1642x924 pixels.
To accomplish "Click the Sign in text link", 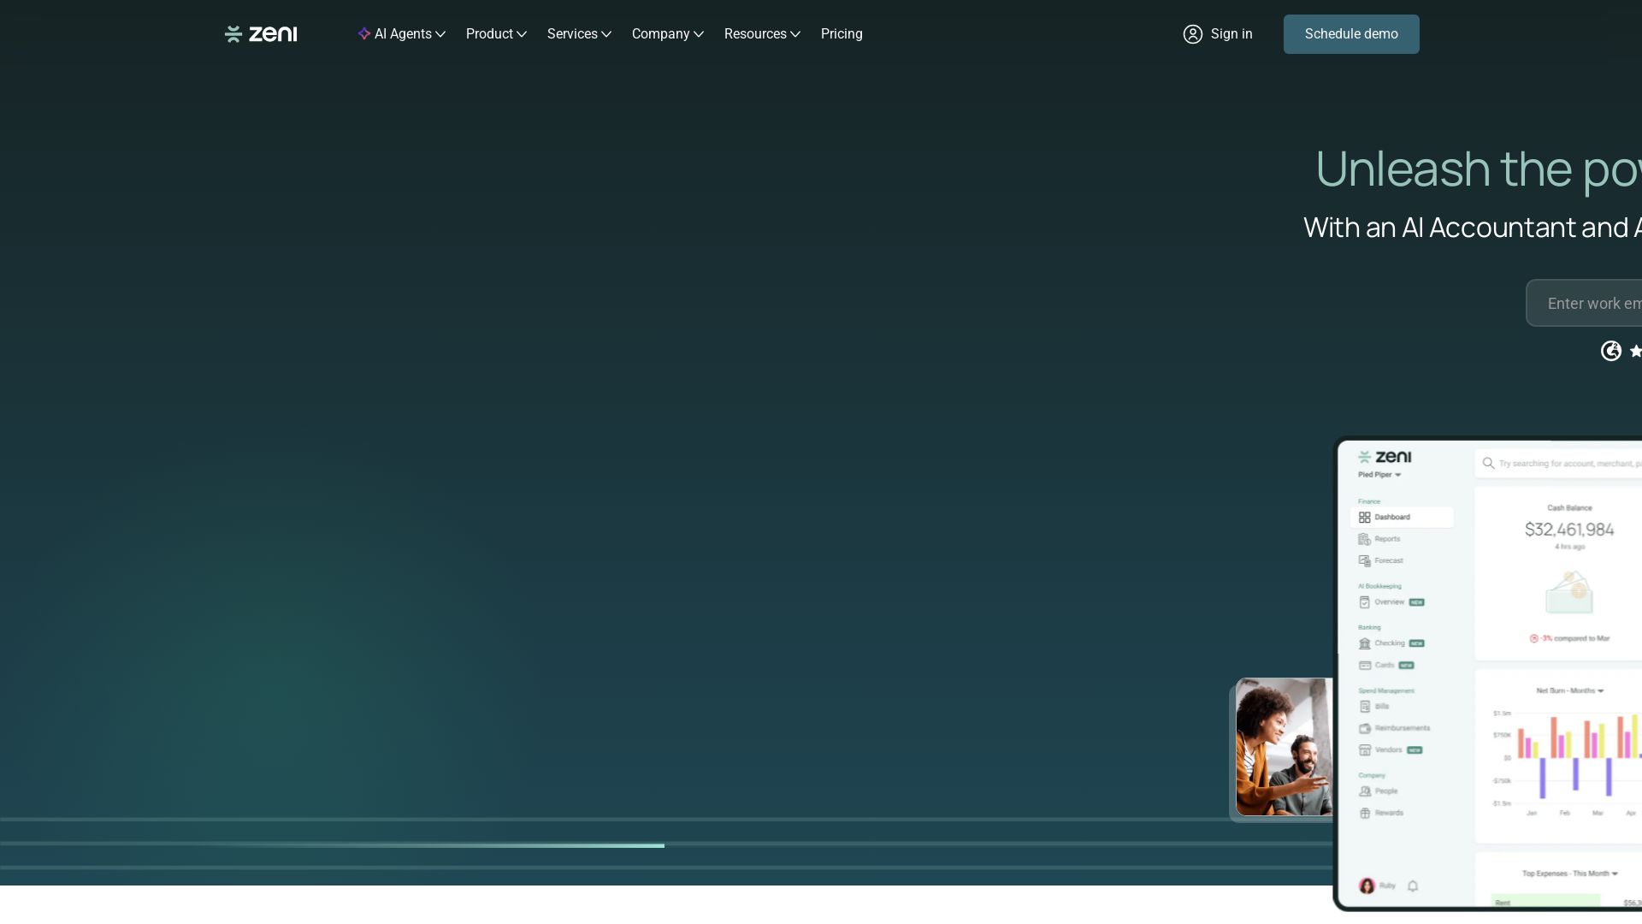I will coord(1231,34).
